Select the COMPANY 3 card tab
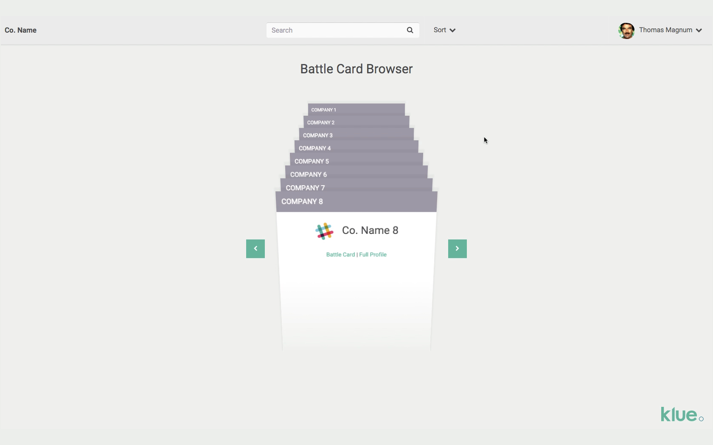 pos(356,135)
